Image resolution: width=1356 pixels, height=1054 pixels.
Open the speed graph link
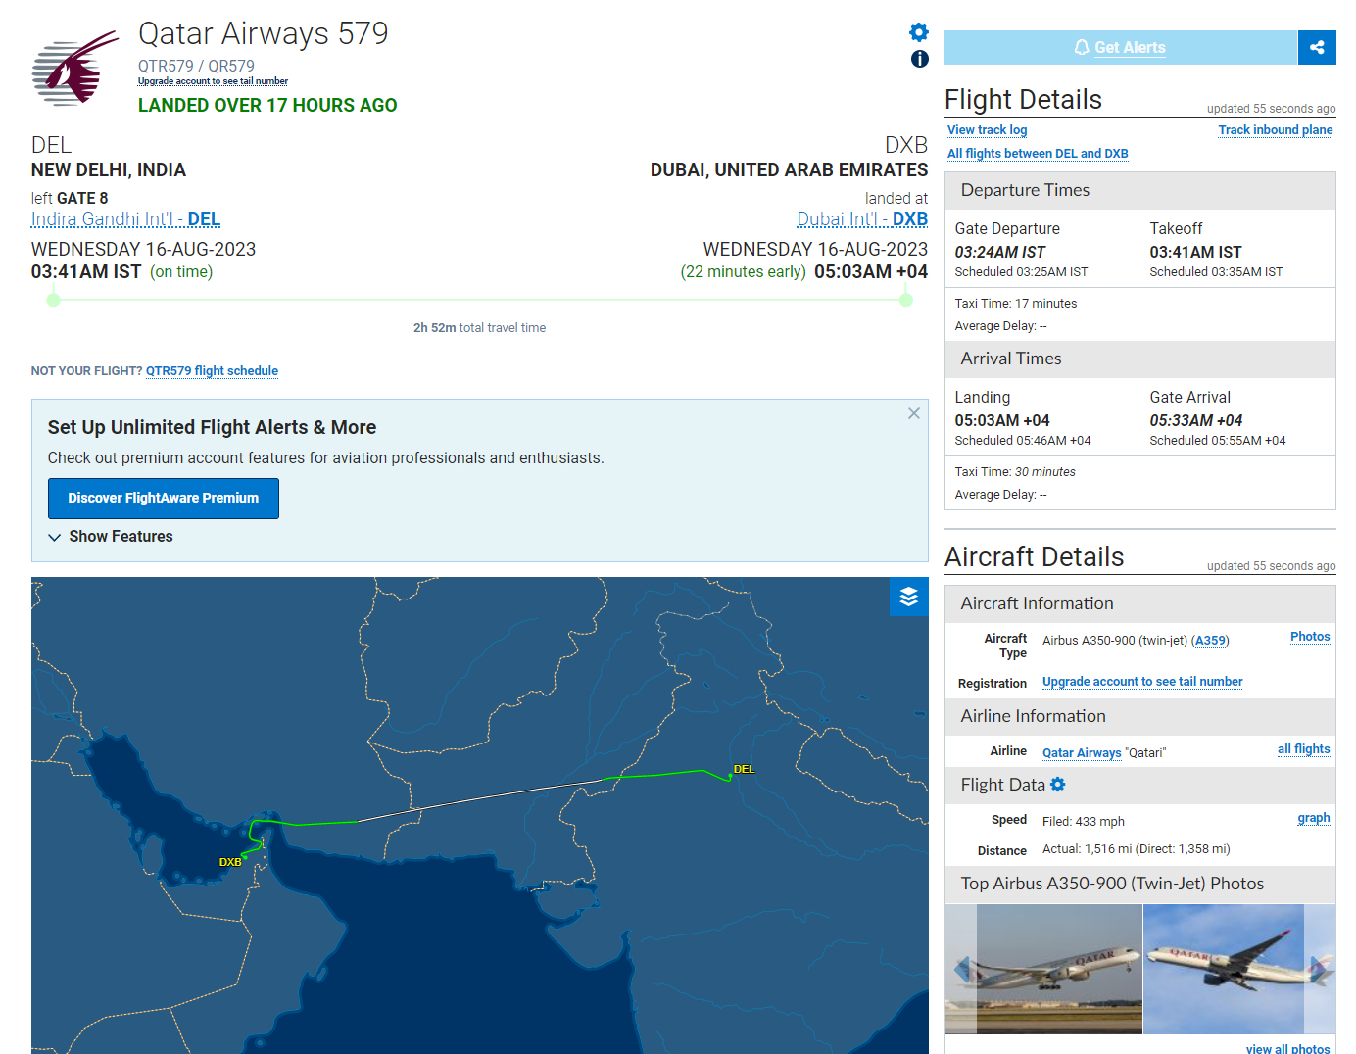coord(1313,817)
